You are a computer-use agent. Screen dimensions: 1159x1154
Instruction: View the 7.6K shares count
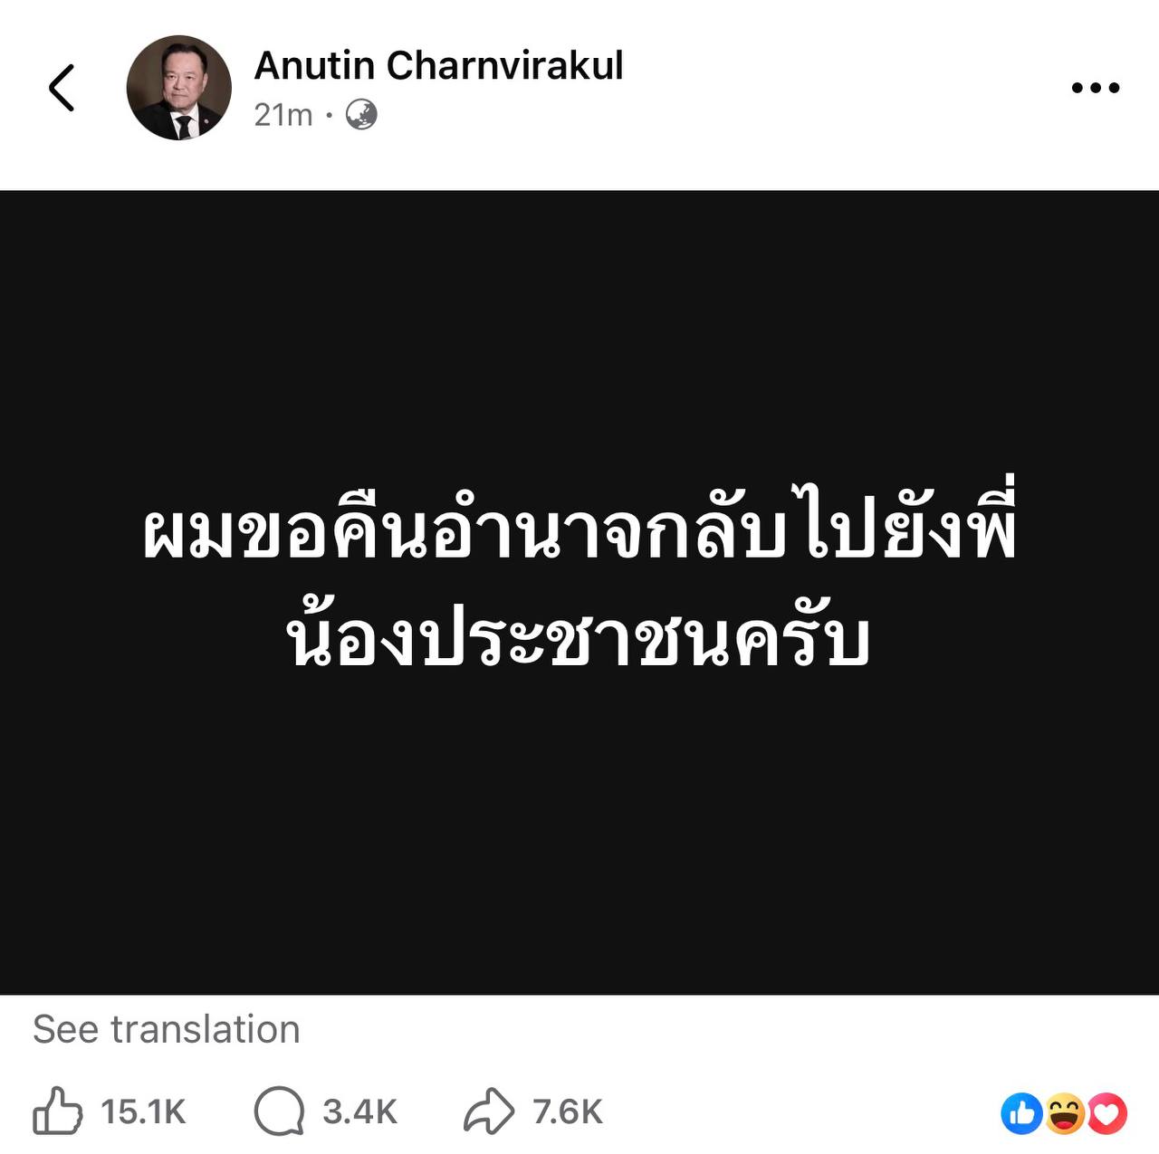(x=567, y=1111)
